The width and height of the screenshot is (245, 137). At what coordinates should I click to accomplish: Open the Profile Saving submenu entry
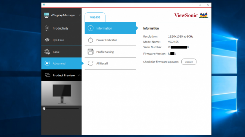click(111, 52)
